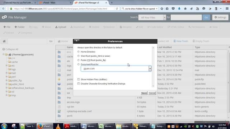Screen dimensions: 230x129
Task: Expand the etc folder in tree
Action: pos(6,66)
